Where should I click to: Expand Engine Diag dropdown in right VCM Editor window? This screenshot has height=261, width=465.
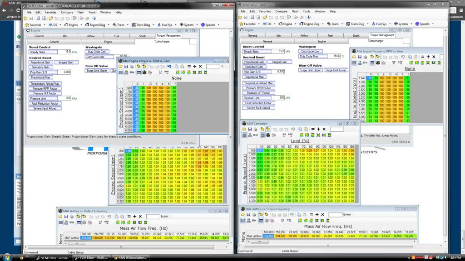(x=323, y=24)
